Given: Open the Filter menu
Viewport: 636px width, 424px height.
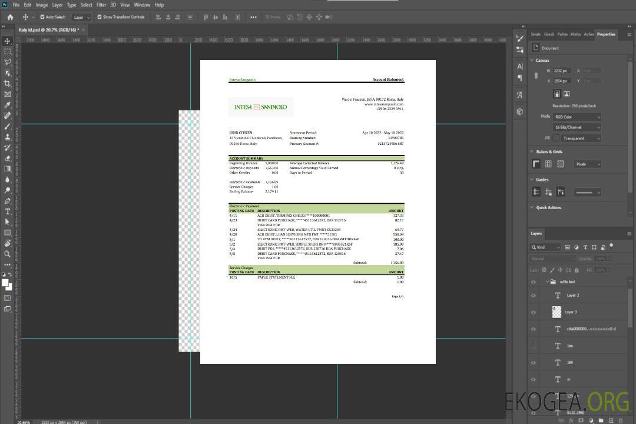Looking at the screenshot, I should tap(101, 5).
